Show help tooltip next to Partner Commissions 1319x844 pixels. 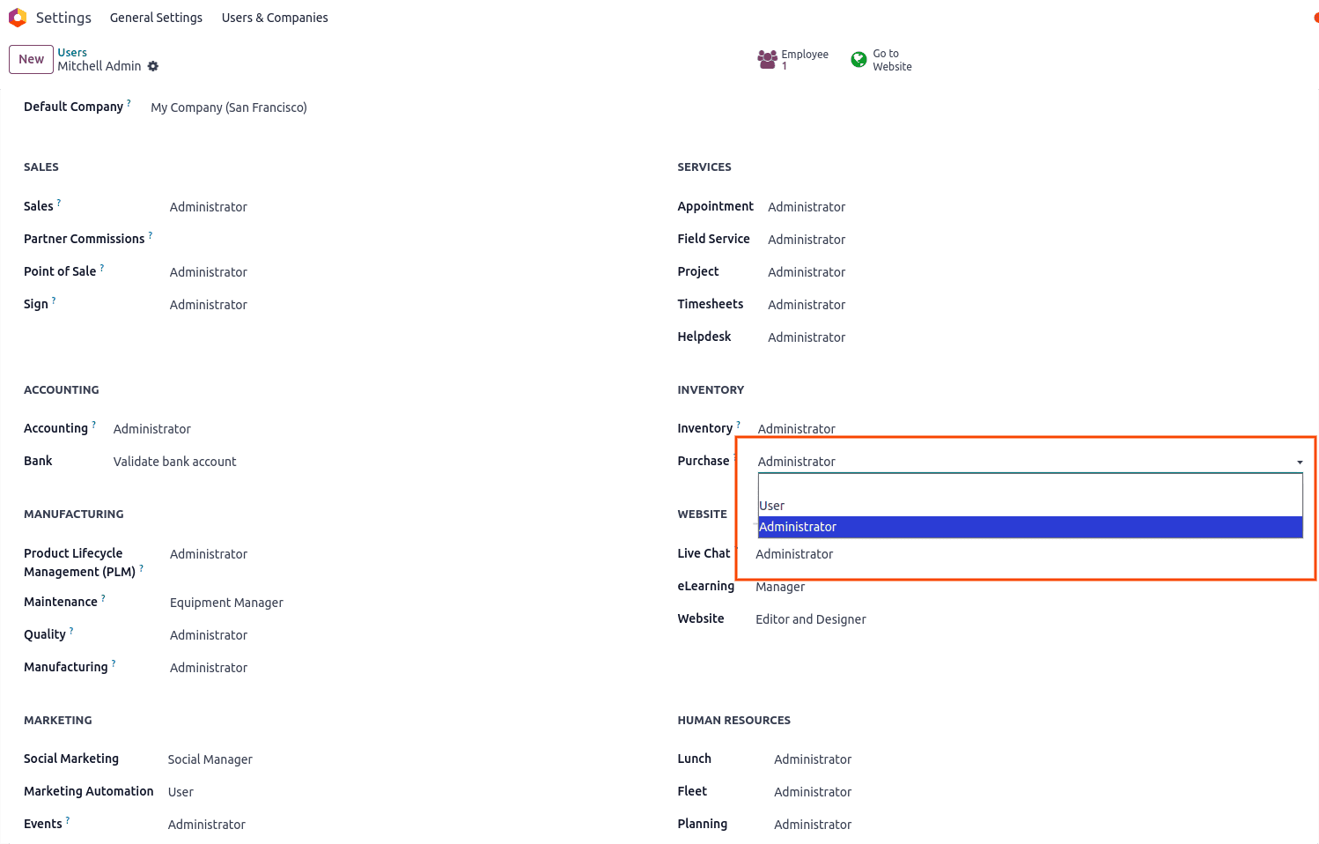point(151,235)
